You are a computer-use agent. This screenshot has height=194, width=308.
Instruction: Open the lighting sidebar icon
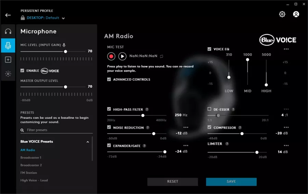coord(8,74)
